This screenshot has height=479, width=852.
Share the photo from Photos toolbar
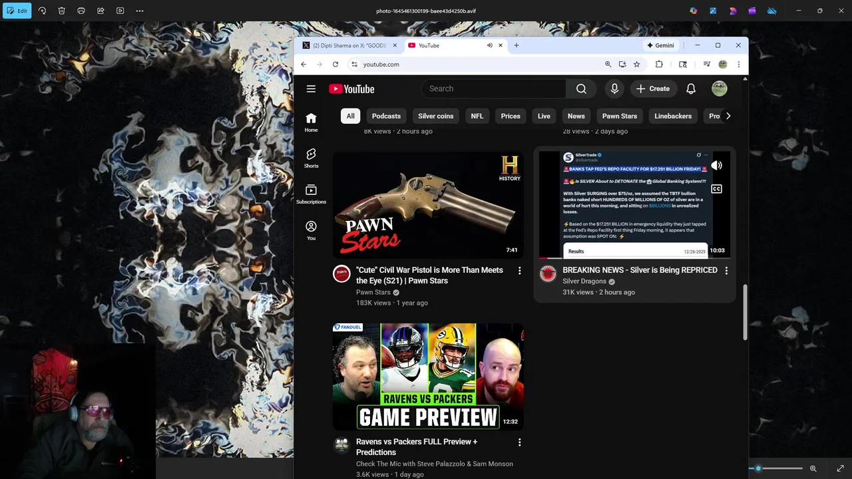(x=101, y=11)
